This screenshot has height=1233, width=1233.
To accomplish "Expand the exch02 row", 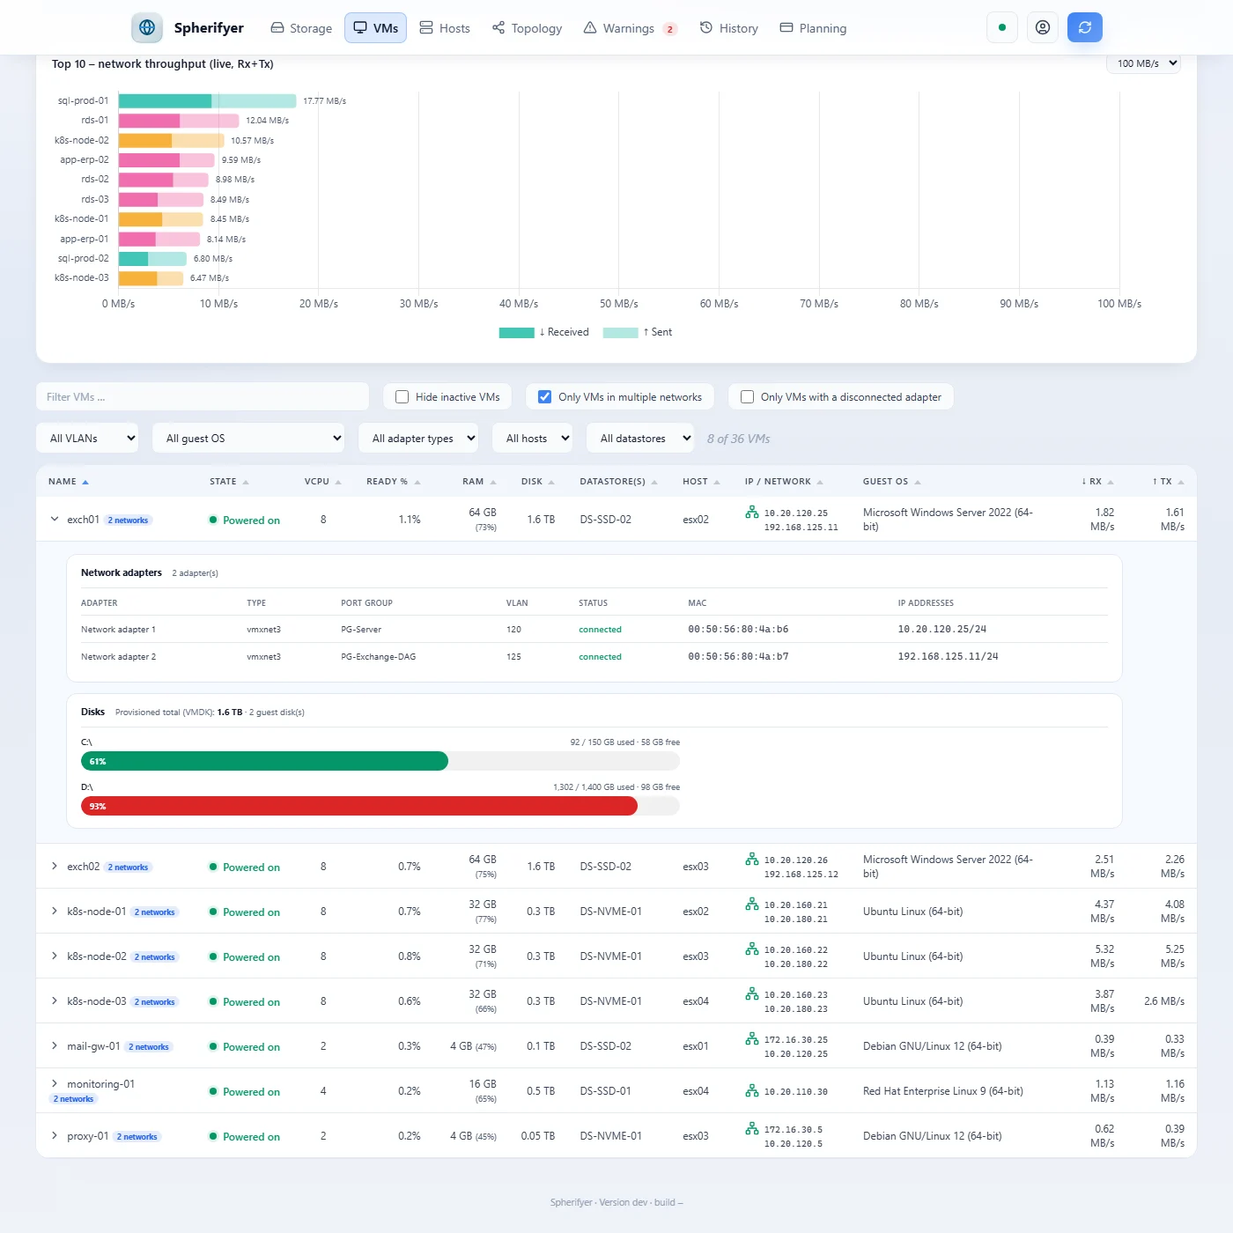I will pos(55,867).
